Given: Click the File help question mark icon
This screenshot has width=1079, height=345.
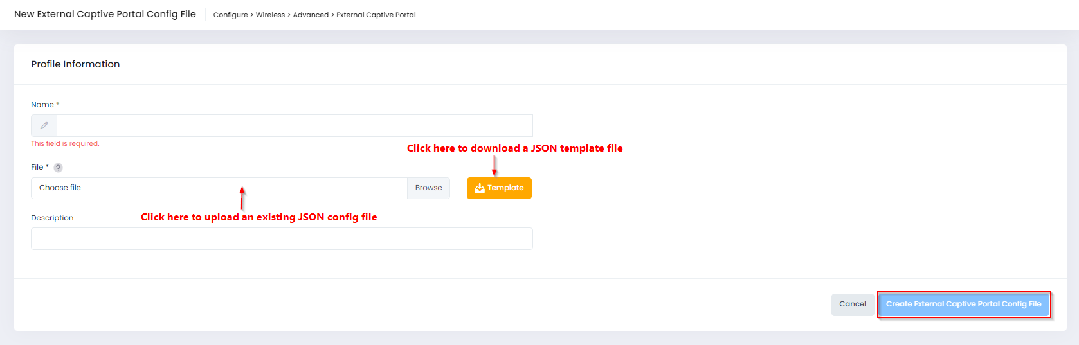Looking at the screenshot, I should [58, 168].
